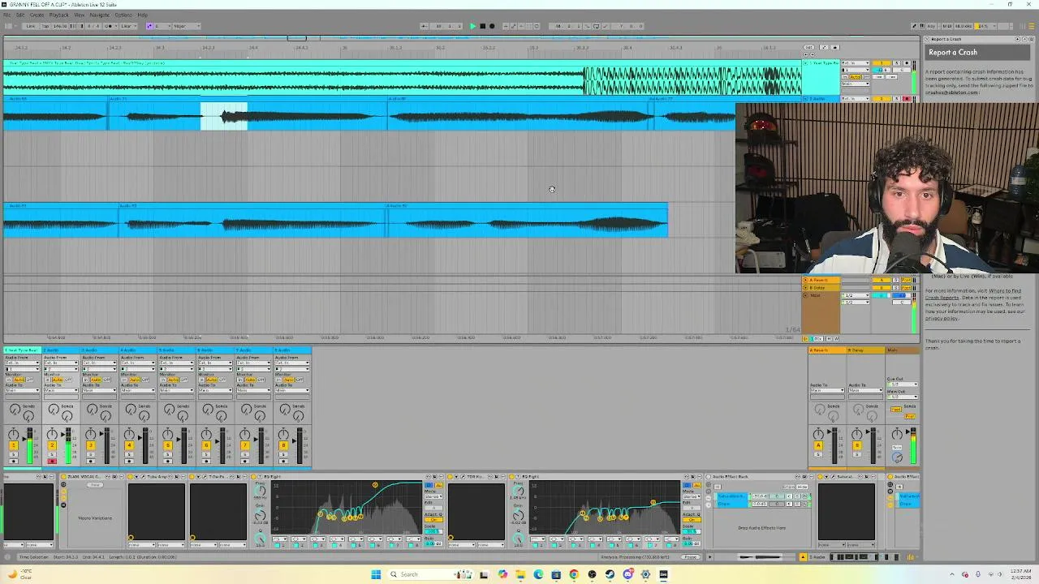Toggle the metronome in the control bar
Screen dimensions: 1039x584
coord(108,26)
